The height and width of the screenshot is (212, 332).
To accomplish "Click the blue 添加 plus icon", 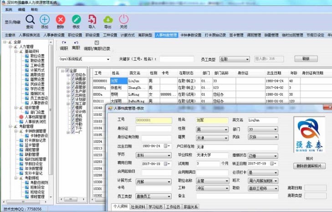I will tap(44, 20).
